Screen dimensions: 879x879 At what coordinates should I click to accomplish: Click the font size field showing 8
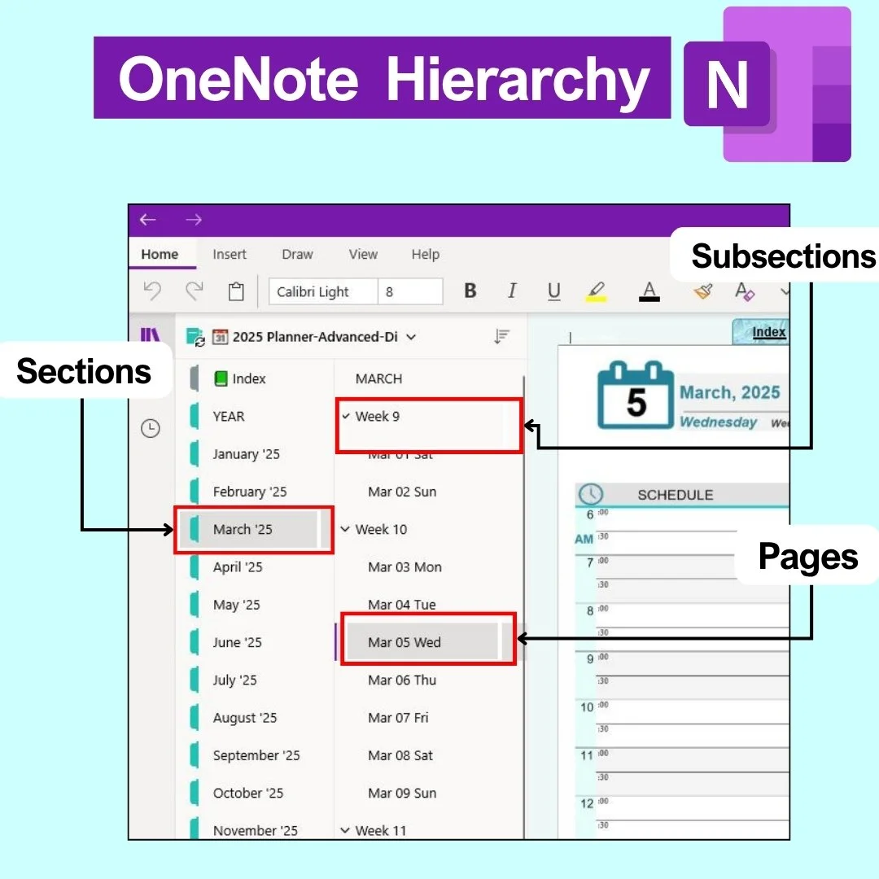click(410, 291)
